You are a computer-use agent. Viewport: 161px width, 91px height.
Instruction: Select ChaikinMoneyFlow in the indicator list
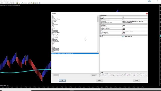[55, 35]
